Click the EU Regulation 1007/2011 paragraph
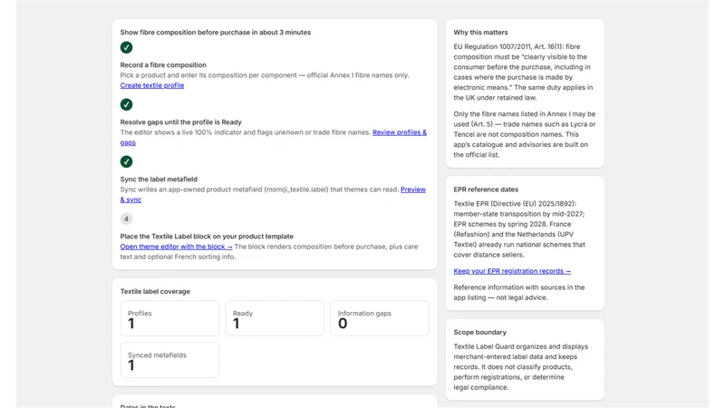This screenshot has width=725, height=408. pos(524,73)
